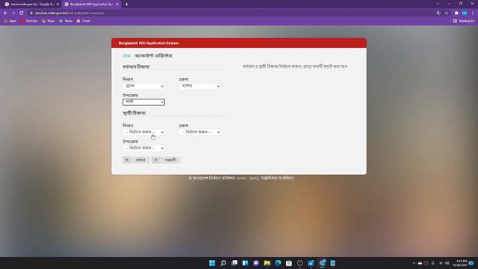Click the cloud icon in system tray
478x269 pixels.
(x=420, y=263)
